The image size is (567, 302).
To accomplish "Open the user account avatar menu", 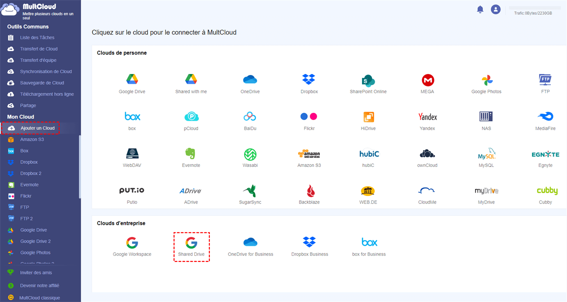I will coord(495,9).
